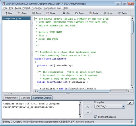Switch to the Interactions tab
The height and width of the screenshot is (126, 136).
click(11, 98)
